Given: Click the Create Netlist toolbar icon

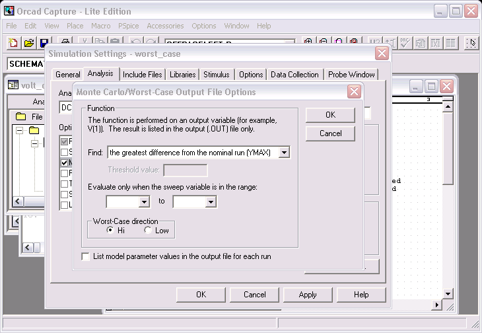Looking at the screenshot, I should 421,43.
